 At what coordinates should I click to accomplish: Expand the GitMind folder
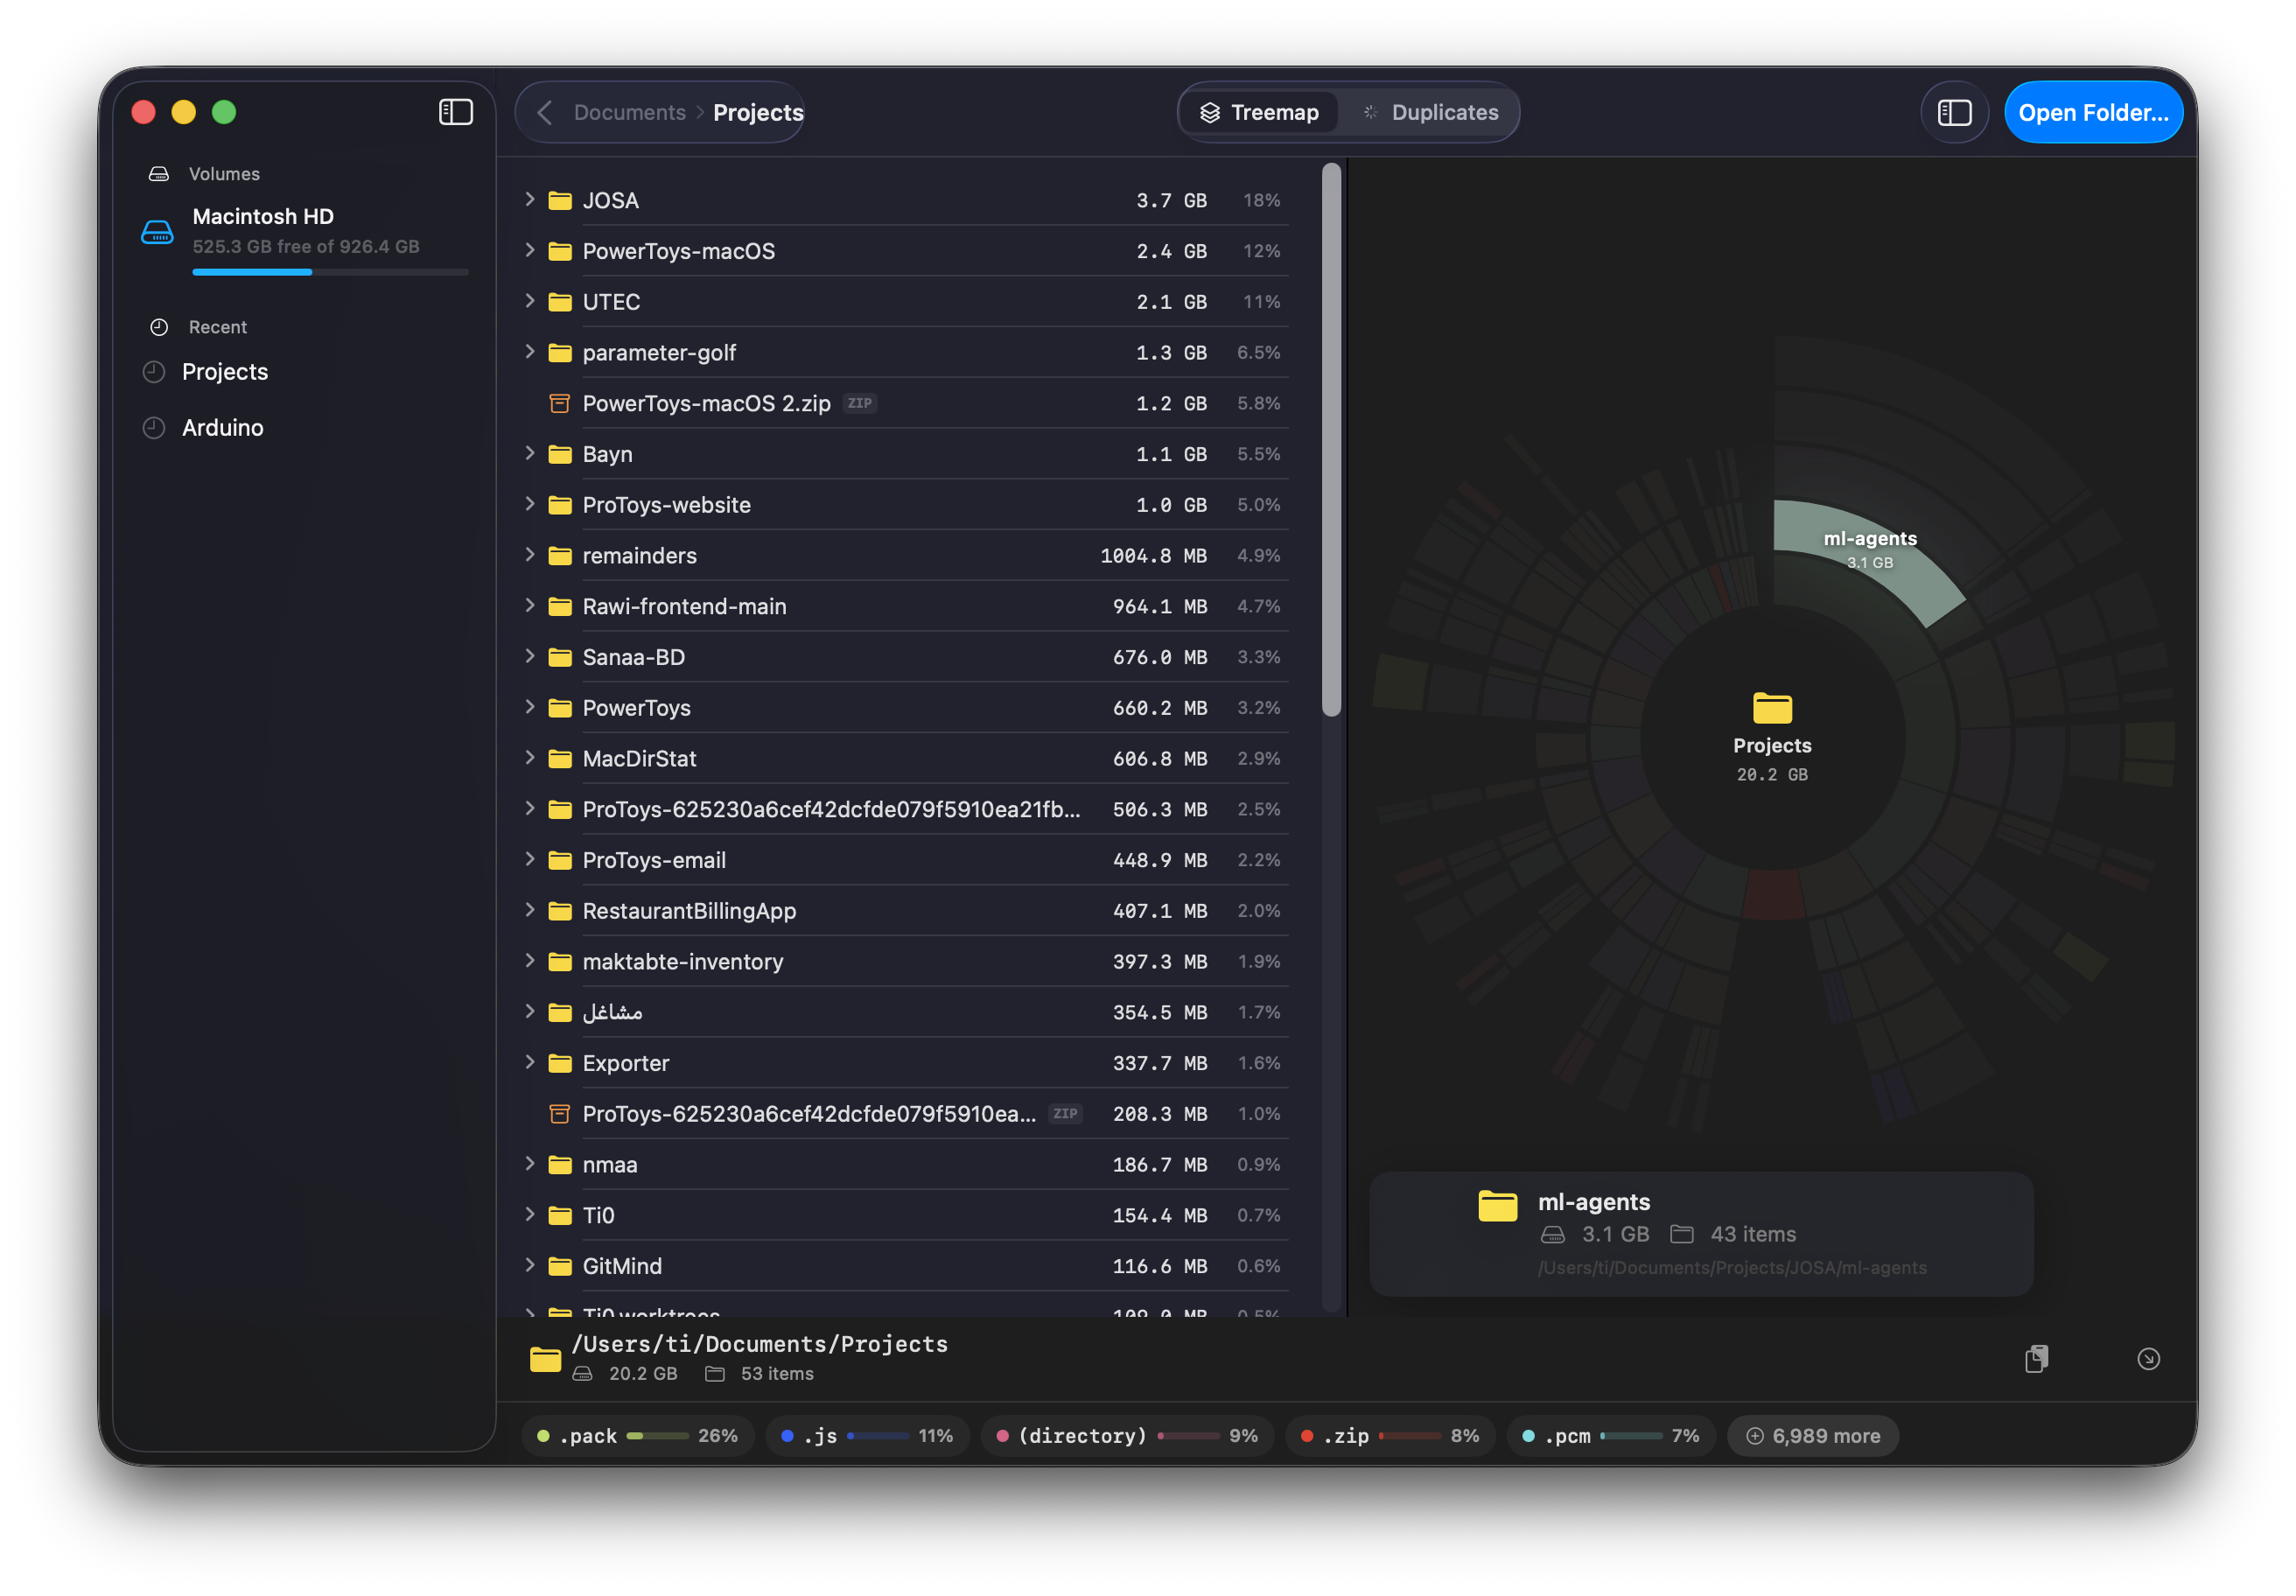(x=530, y=1265)
